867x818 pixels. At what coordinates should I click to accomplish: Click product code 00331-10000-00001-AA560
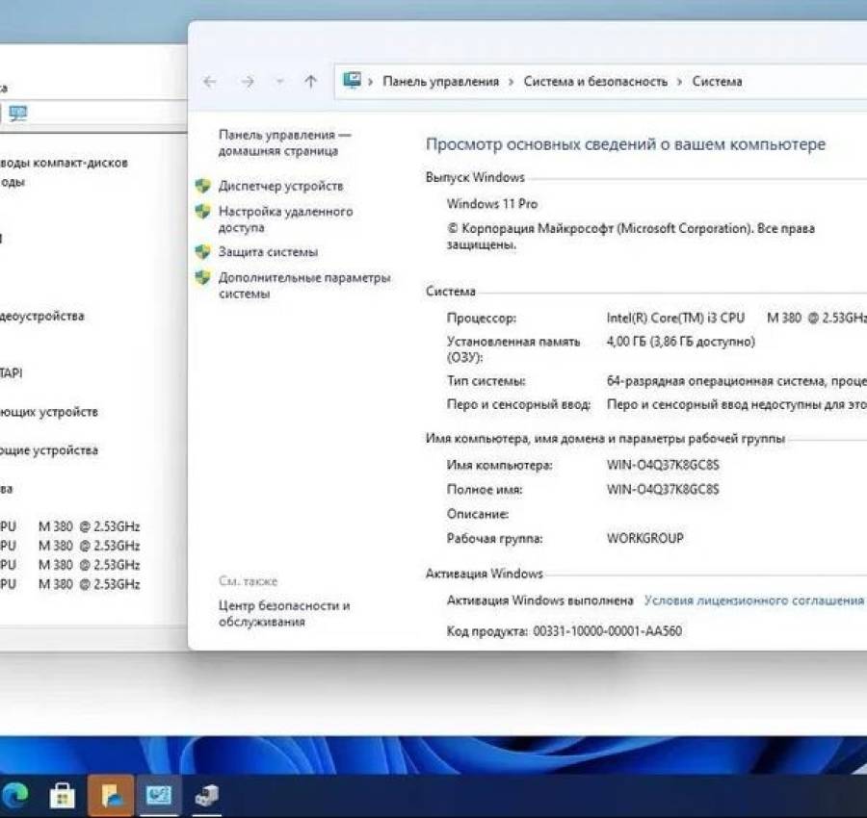pos(607,630)
